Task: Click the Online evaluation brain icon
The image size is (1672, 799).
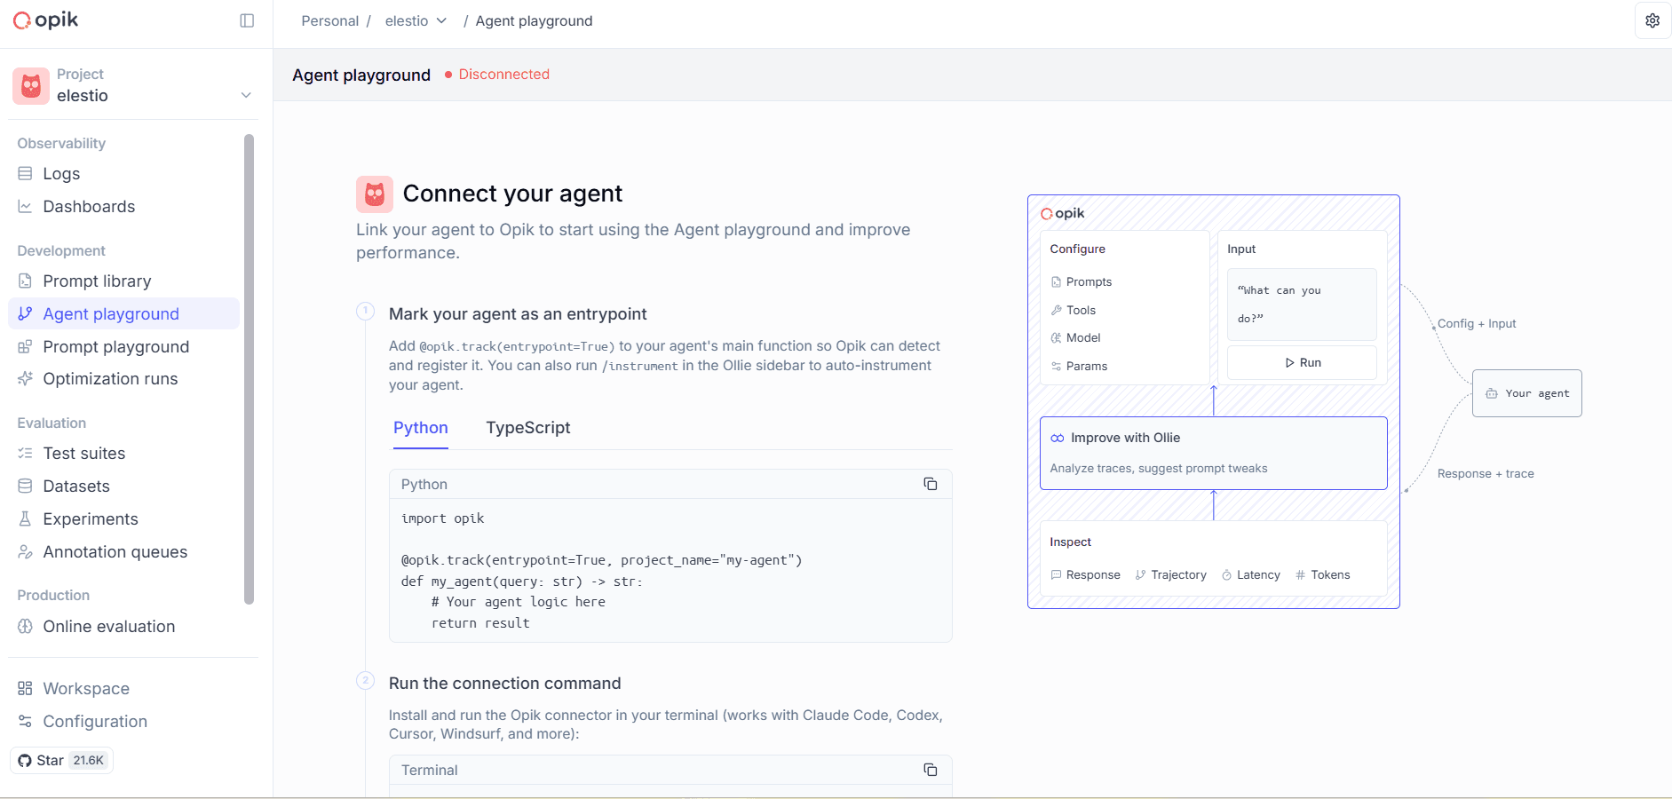Action: 25,627
